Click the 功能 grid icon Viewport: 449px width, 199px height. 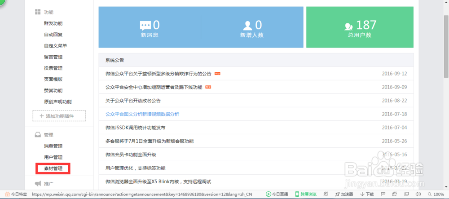(38, 12)
